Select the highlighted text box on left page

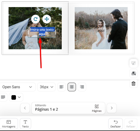click(42, 32)
